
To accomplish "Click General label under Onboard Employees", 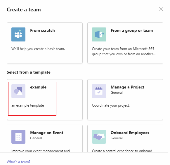I will point(117,138).
